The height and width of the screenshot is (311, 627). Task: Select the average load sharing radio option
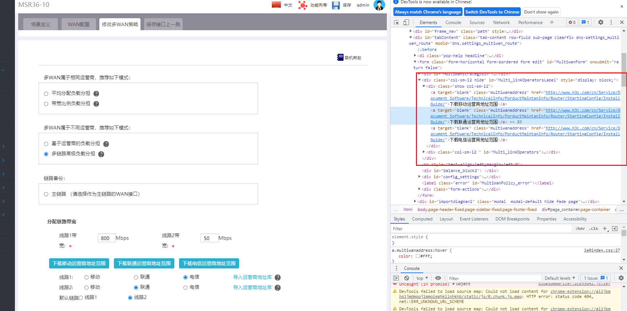pyautogui.click(x=46, y=94)
